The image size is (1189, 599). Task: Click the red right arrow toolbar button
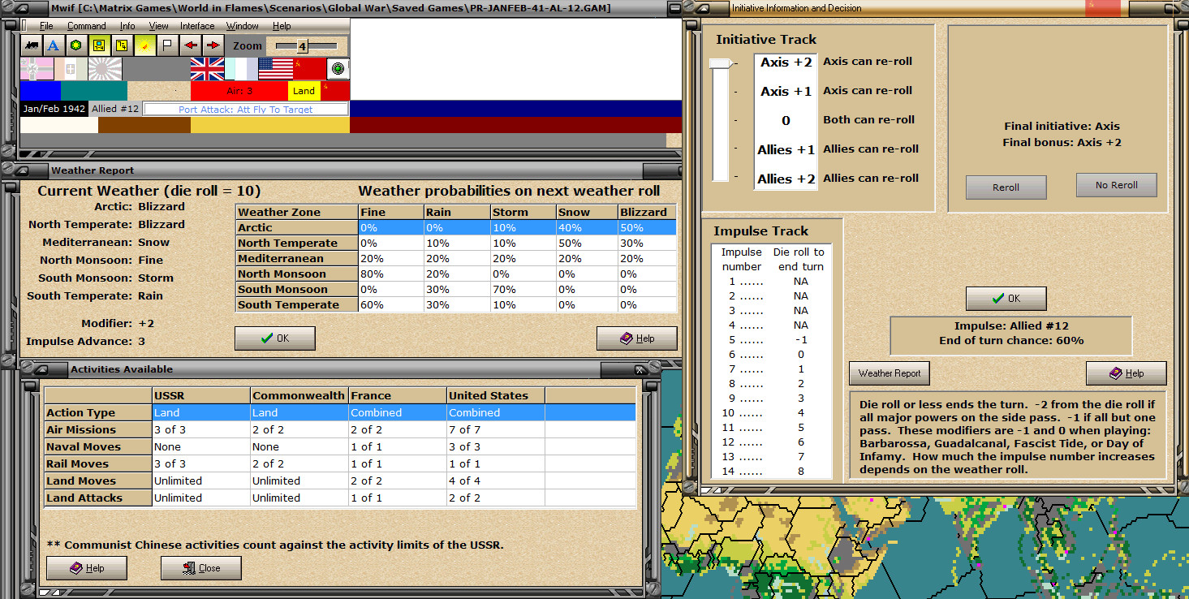[213, 45]
